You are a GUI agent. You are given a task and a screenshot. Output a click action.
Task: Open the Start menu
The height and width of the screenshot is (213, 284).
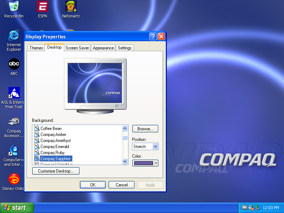[17, 208]
